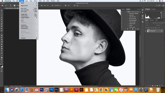Viewport: 165px width, 93px height.
Task: Select the Clone Stamp tool
Action: click(2, 35)
